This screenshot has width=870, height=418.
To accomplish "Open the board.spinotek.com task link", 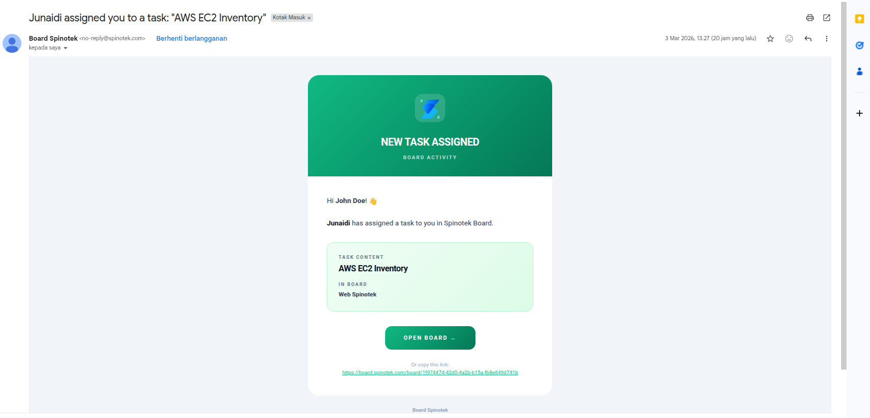I will [x=430, y=372].
